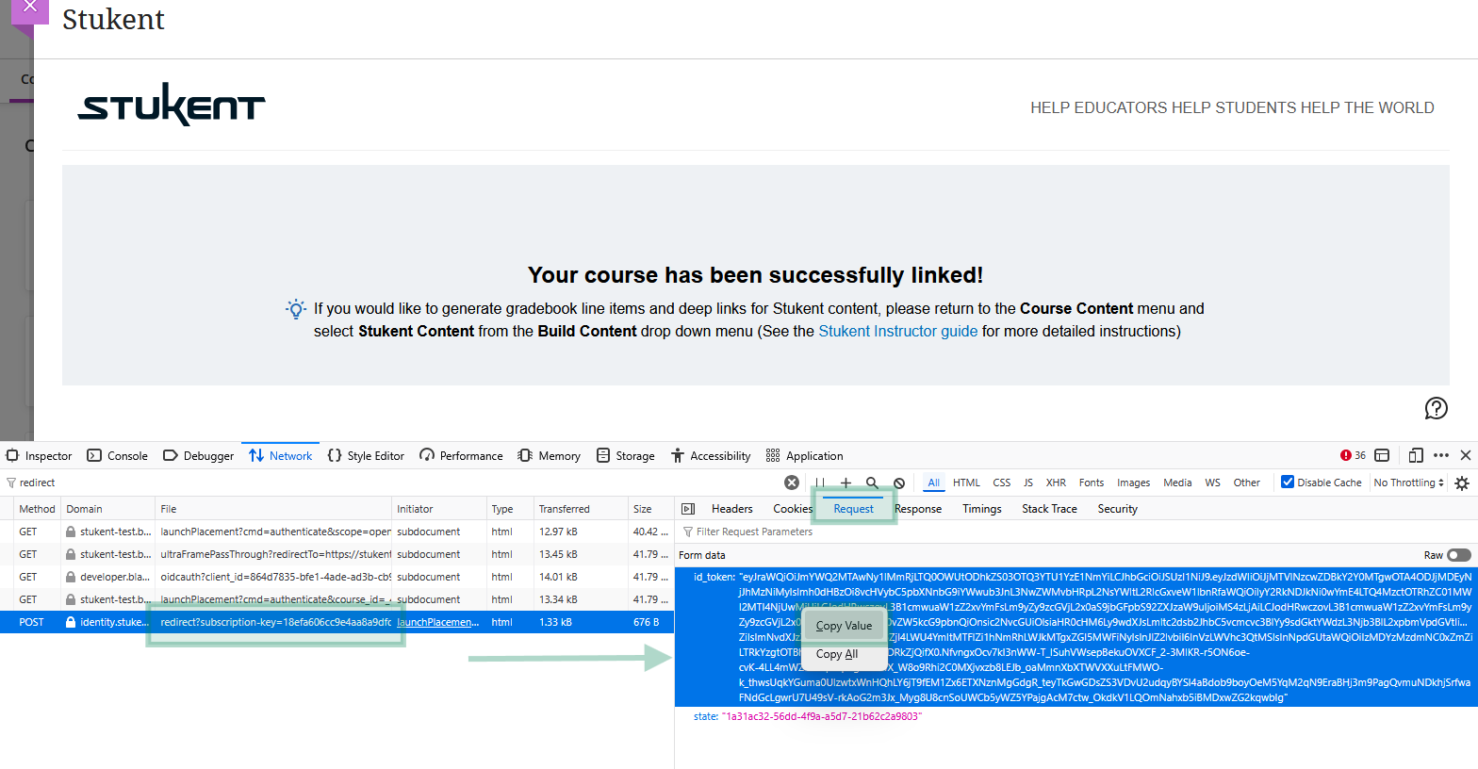The image size is (1478, 769).
Task: Close the Stukent panel with purple X
Action: pos(29,7)
